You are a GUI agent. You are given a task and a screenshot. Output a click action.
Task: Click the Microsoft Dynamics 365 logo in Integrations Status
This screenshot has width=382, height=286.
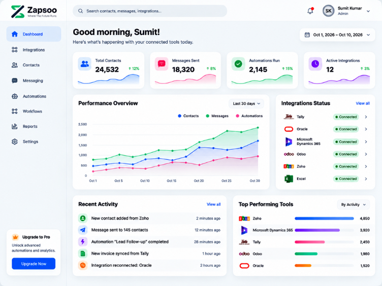pos(289,141)
